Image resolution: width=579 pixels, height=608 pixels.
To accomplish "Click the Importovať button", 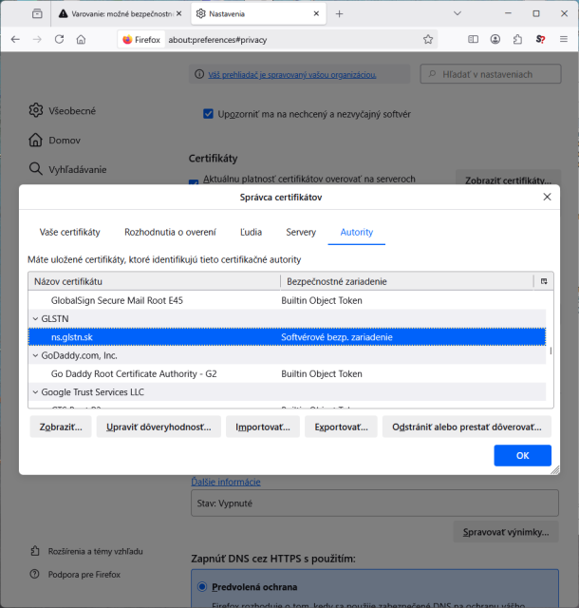I will 263,427.
